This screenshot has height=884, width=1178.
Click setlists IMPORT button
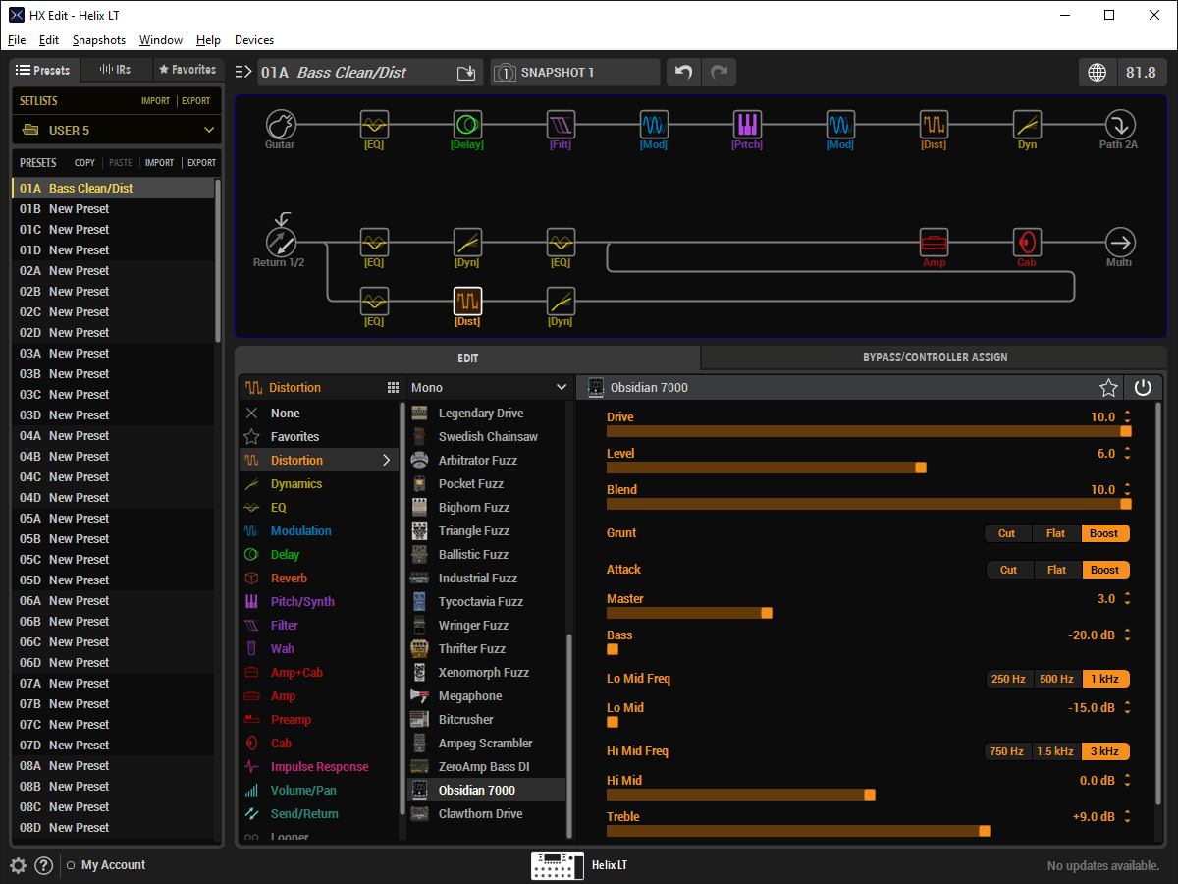[x=155, y=101]
